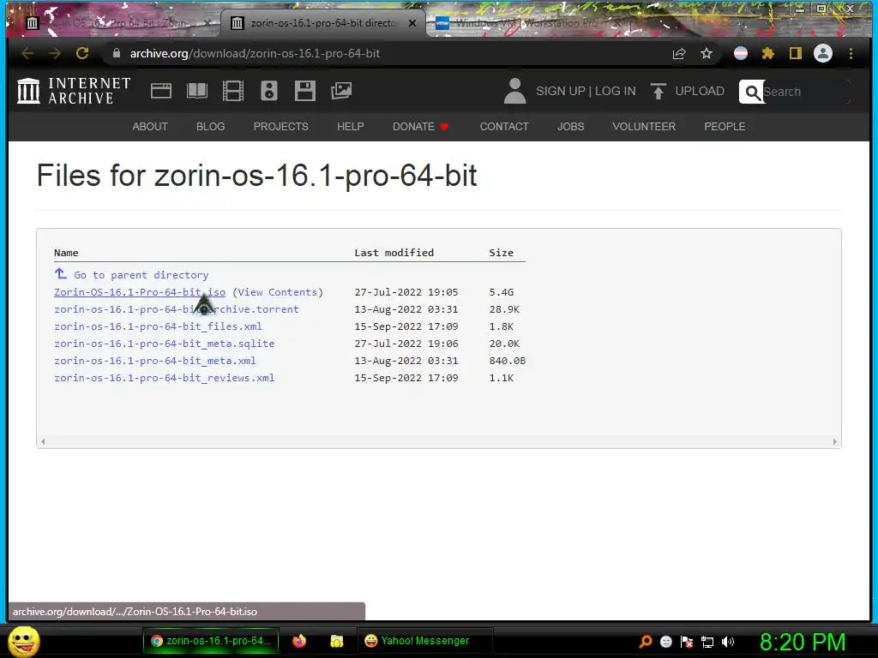Switch to the VMware Workstation tab
878x658 pixels.
[x=526, y=23]
